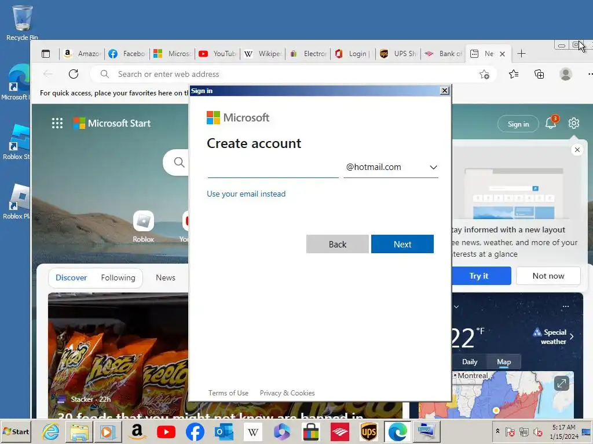The width and height of the screenshot is (593, 444).
Task: Click the new email username field
Action: click(273, 167)
